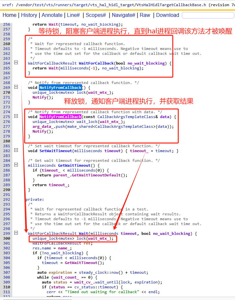Collapse the WaitForCallback function on line 264
Image resolution: width=235 pixels, height=300 pixels.
(x=16, y=63)
